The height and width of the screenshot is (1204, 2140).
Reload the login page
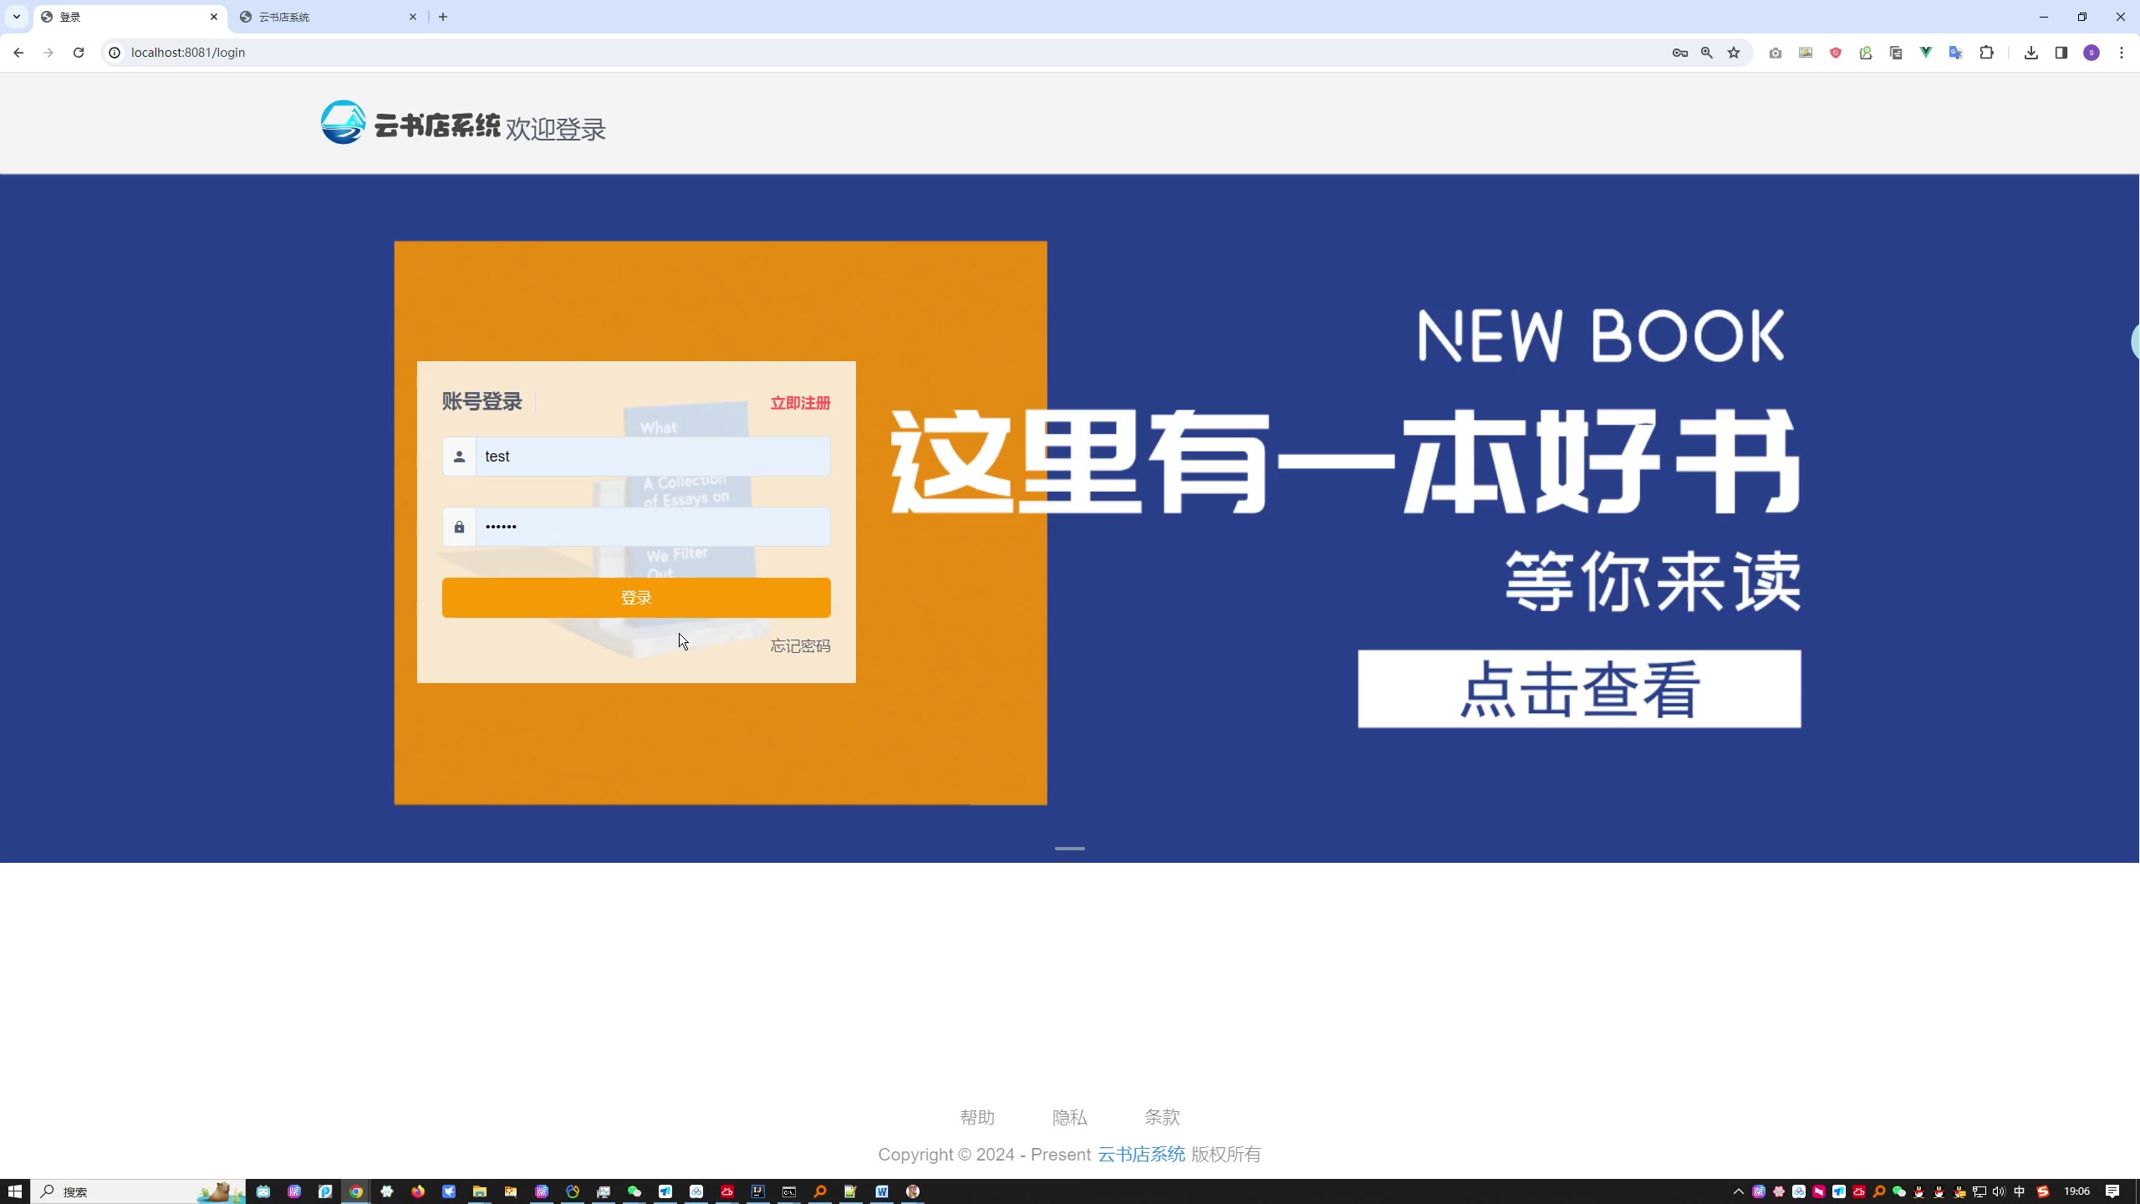point(79,53)
